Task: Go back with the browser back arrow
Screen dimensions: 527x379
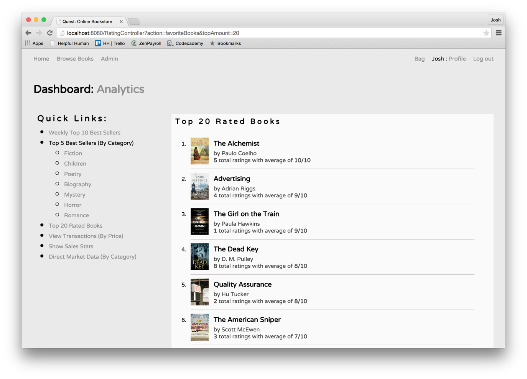Action: [28, 33]
